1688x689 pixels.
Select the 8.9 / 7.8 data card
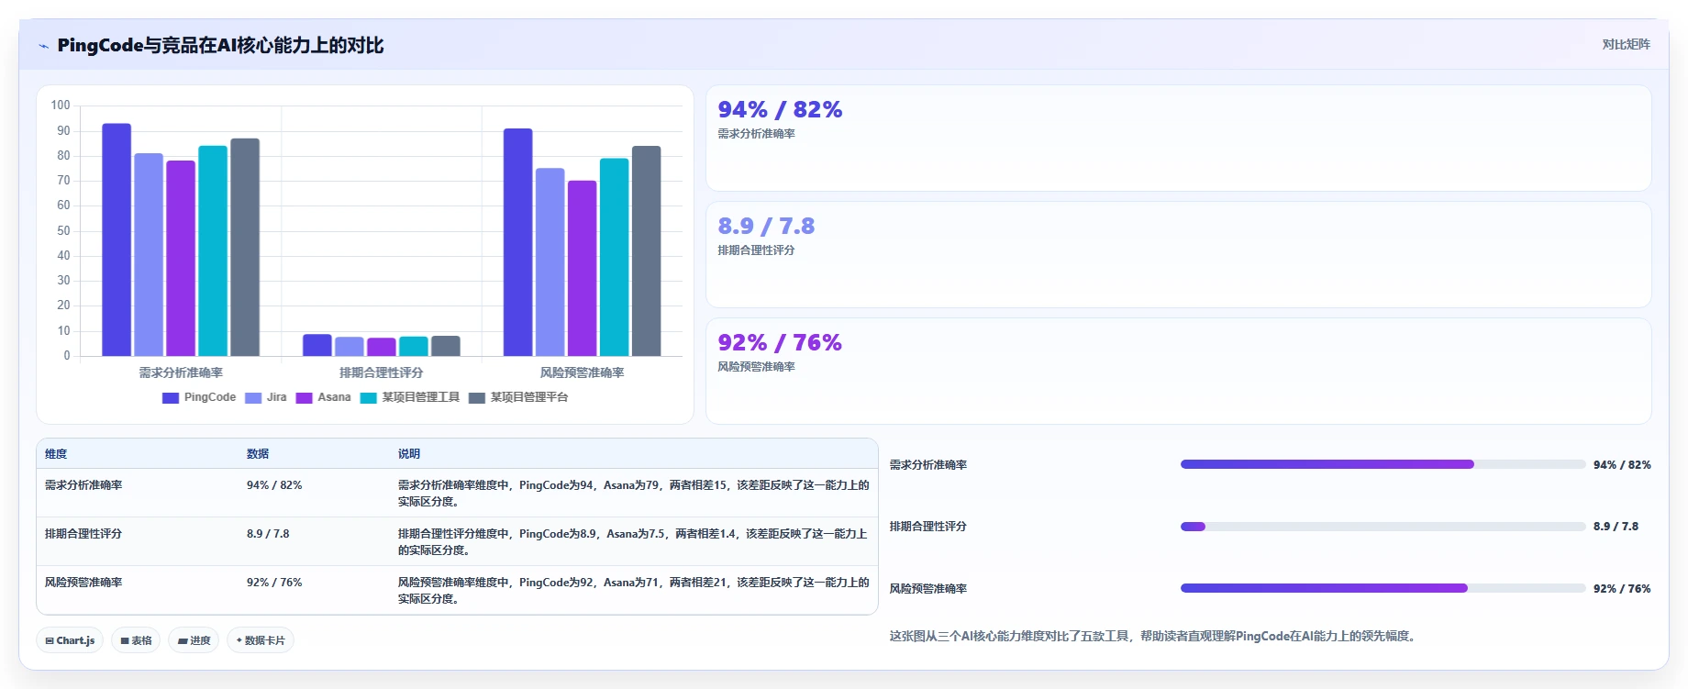(x=1178, y=255)
